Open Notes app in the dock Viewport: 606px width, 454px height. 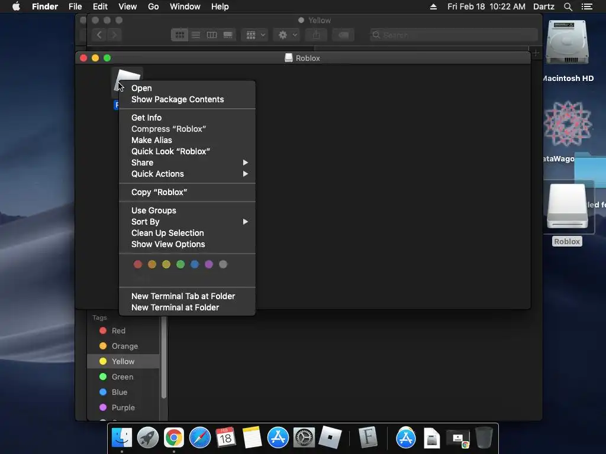[252, 438]
